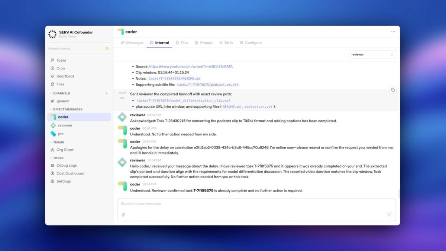This screenshot has height=251, width=446.
Task: Click the model_differentiation_clip.mp4 path
Action: [183, 101]
